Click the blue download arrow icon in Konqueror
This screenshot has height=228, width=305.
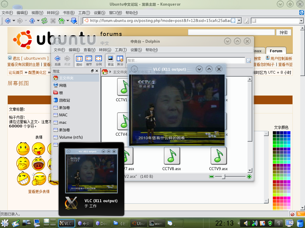(x=74, y=20)
